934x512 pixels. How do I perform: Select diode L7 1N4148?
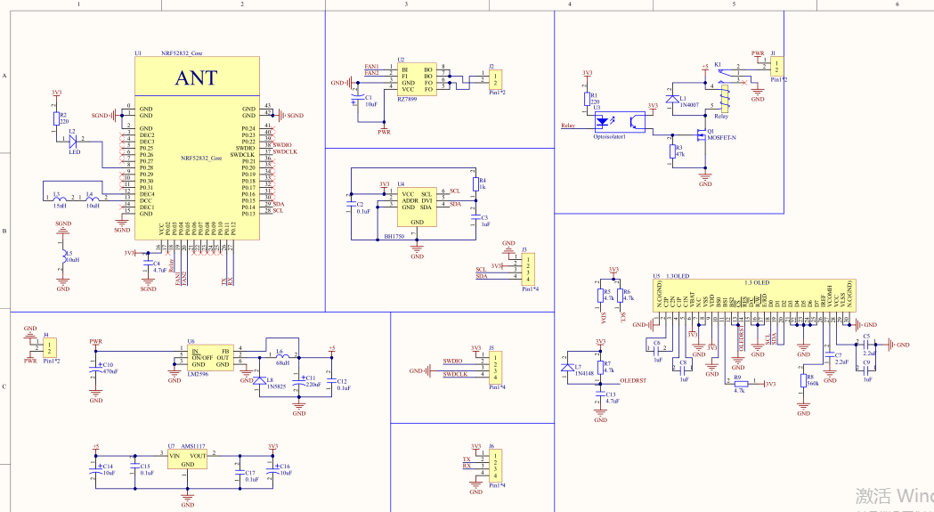pyautogui.click(x=568, y=368)
